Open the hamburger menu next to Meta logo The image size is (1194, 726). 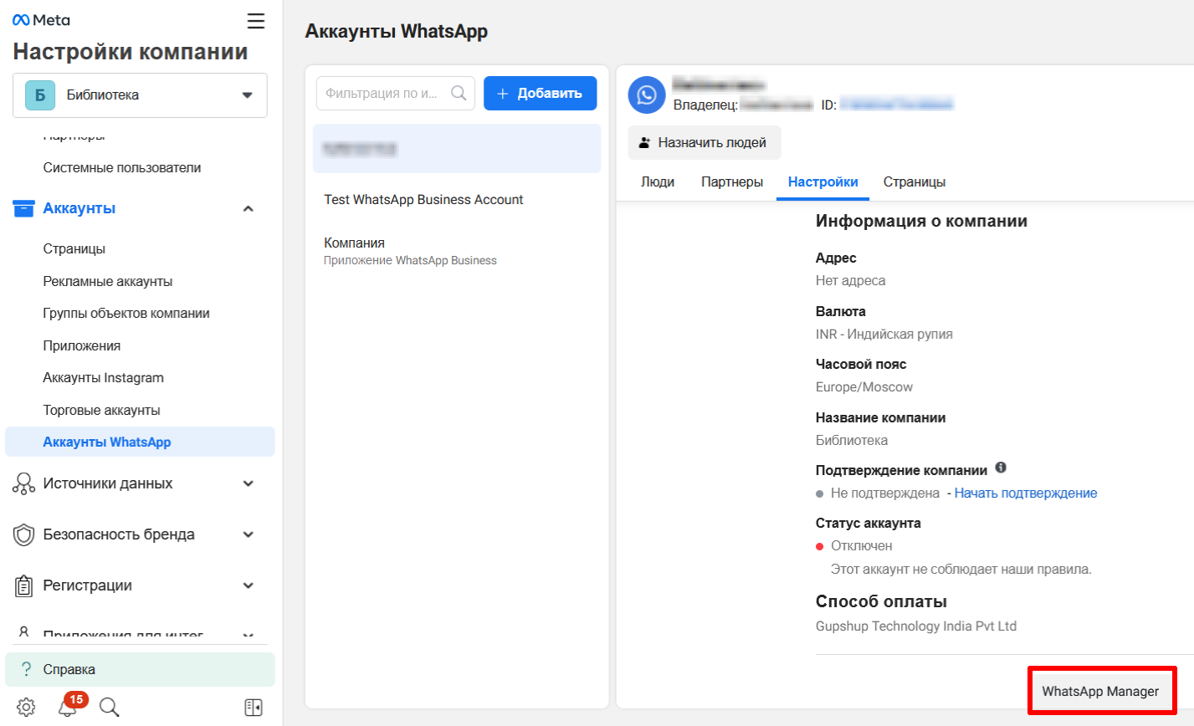(255, 21)
